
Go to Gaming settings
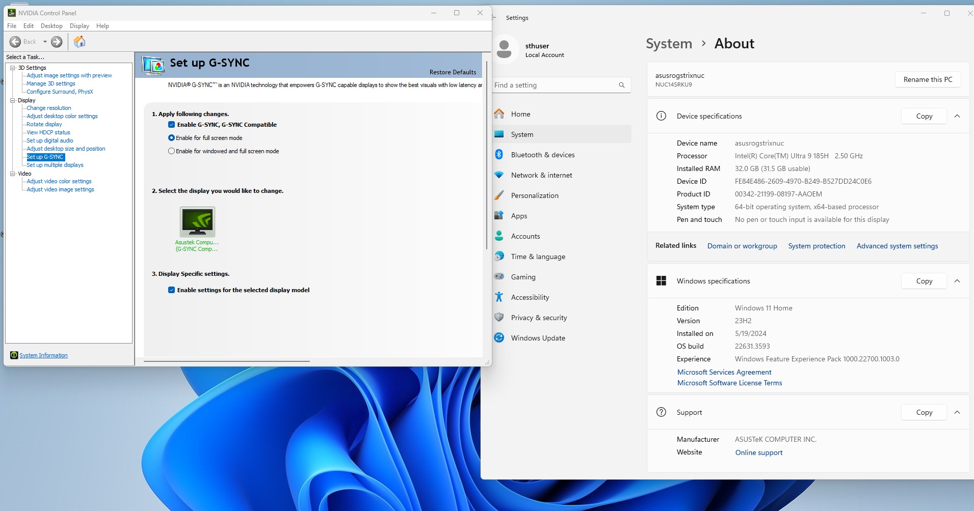tap(523, 277)
